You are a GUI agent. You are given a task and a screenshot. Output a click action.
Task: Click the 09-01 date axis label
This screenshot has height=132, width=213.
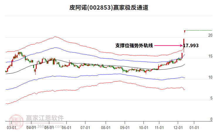pos(125,128)
